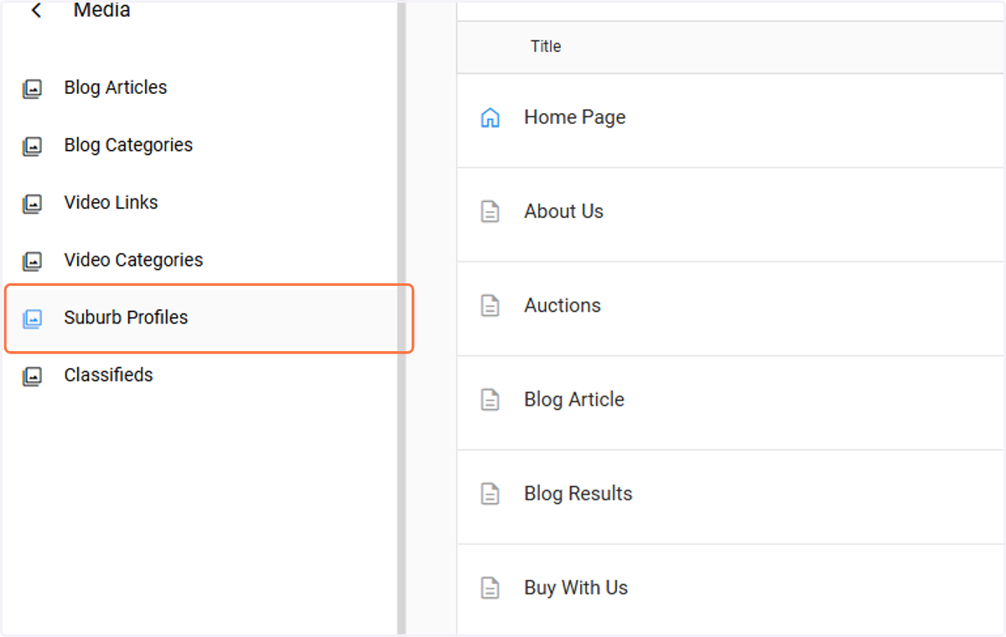Viewport: 1006px width, 637px height.
Task: Click the Blog Results page document icon
Action: 490,494
